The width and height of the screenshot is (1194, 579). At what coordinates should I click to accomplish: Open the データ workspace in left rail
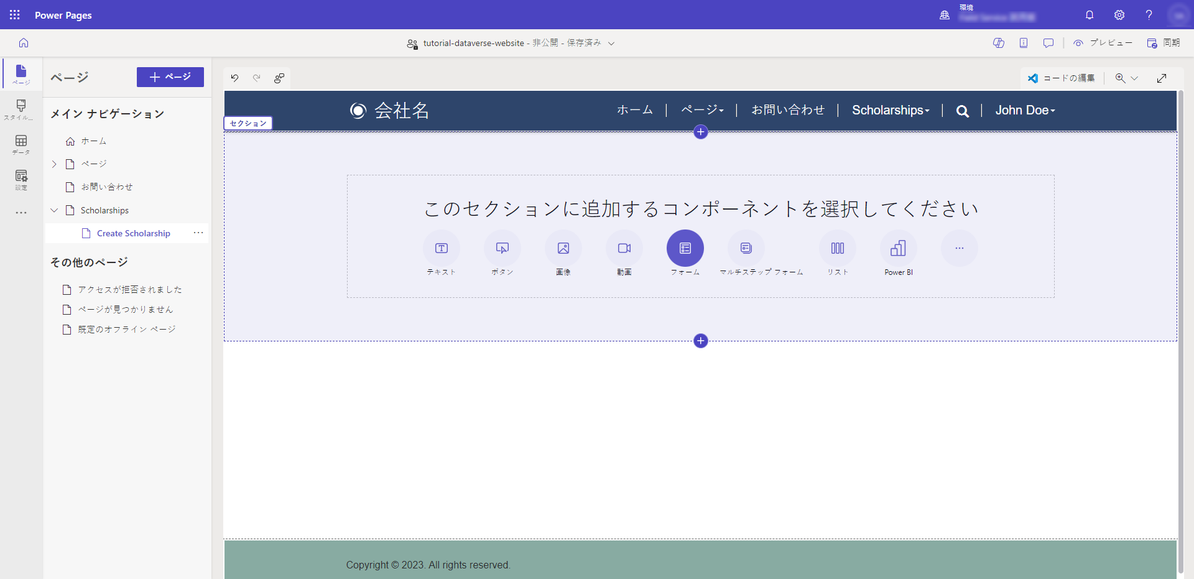[x=21, y=144]
